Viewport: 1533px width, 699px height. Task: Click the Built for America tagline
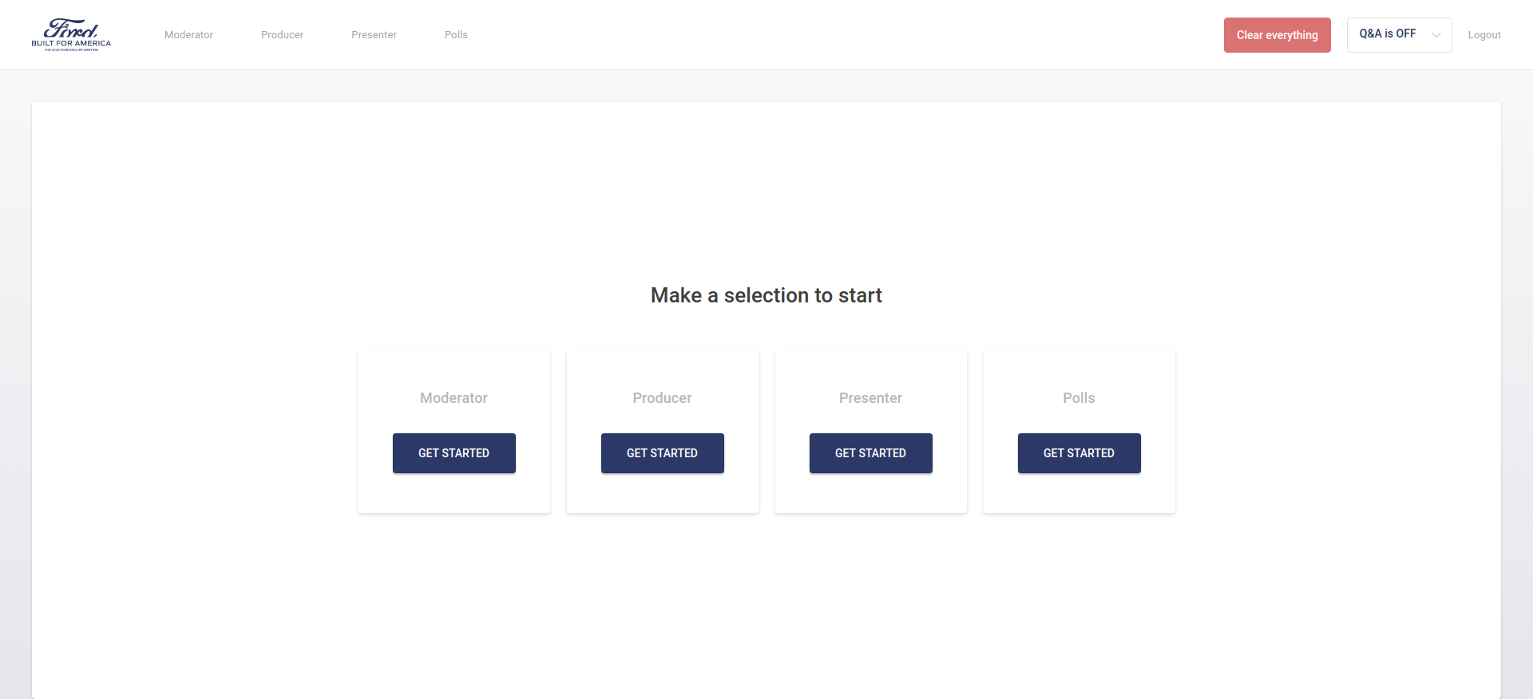point(71,43)
